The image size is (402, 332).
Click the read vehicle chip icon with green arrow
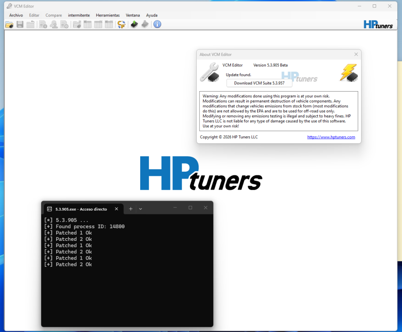click(x=134, y=24)
